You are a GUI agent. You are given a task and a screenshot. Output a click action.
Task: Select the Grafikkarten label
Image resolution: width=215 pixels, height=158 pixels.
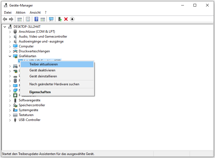click(x=28, y=56)
